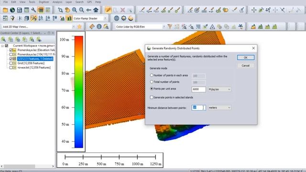Viewport: 306px width, 172px height.
Task: Open the Tools menu
Action: (x=32, y=2)
